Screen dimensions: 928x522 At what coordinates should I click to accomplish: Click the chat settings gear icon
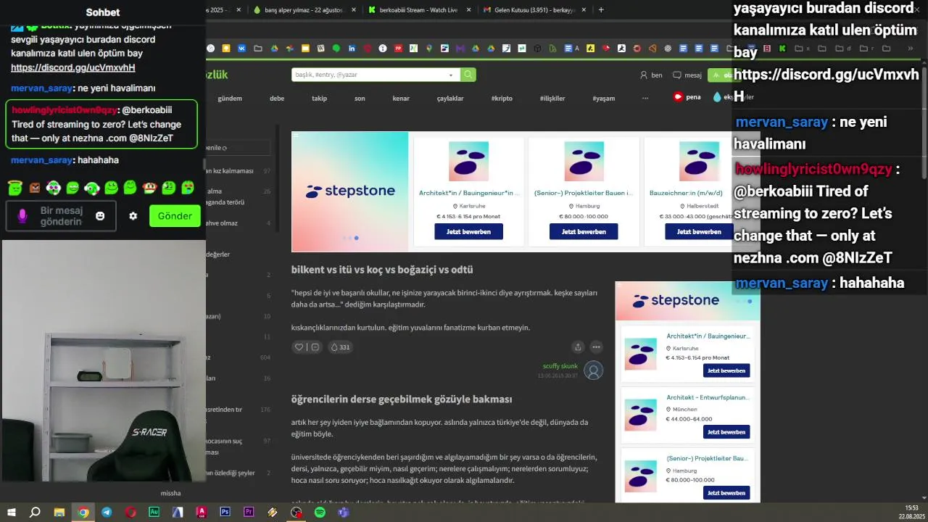pyautogui.click(x=133, y=216)
